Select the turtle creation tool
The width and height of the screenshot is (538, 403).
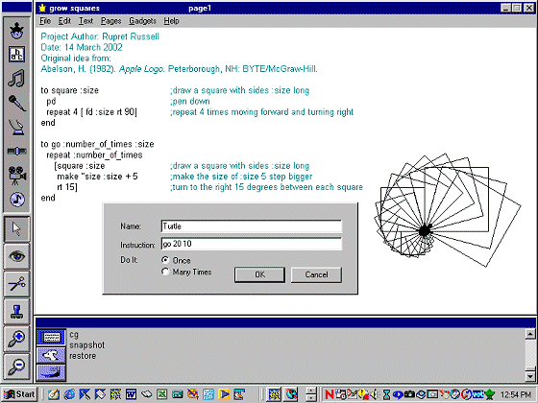pyautogui.click(x=16, y=31)
